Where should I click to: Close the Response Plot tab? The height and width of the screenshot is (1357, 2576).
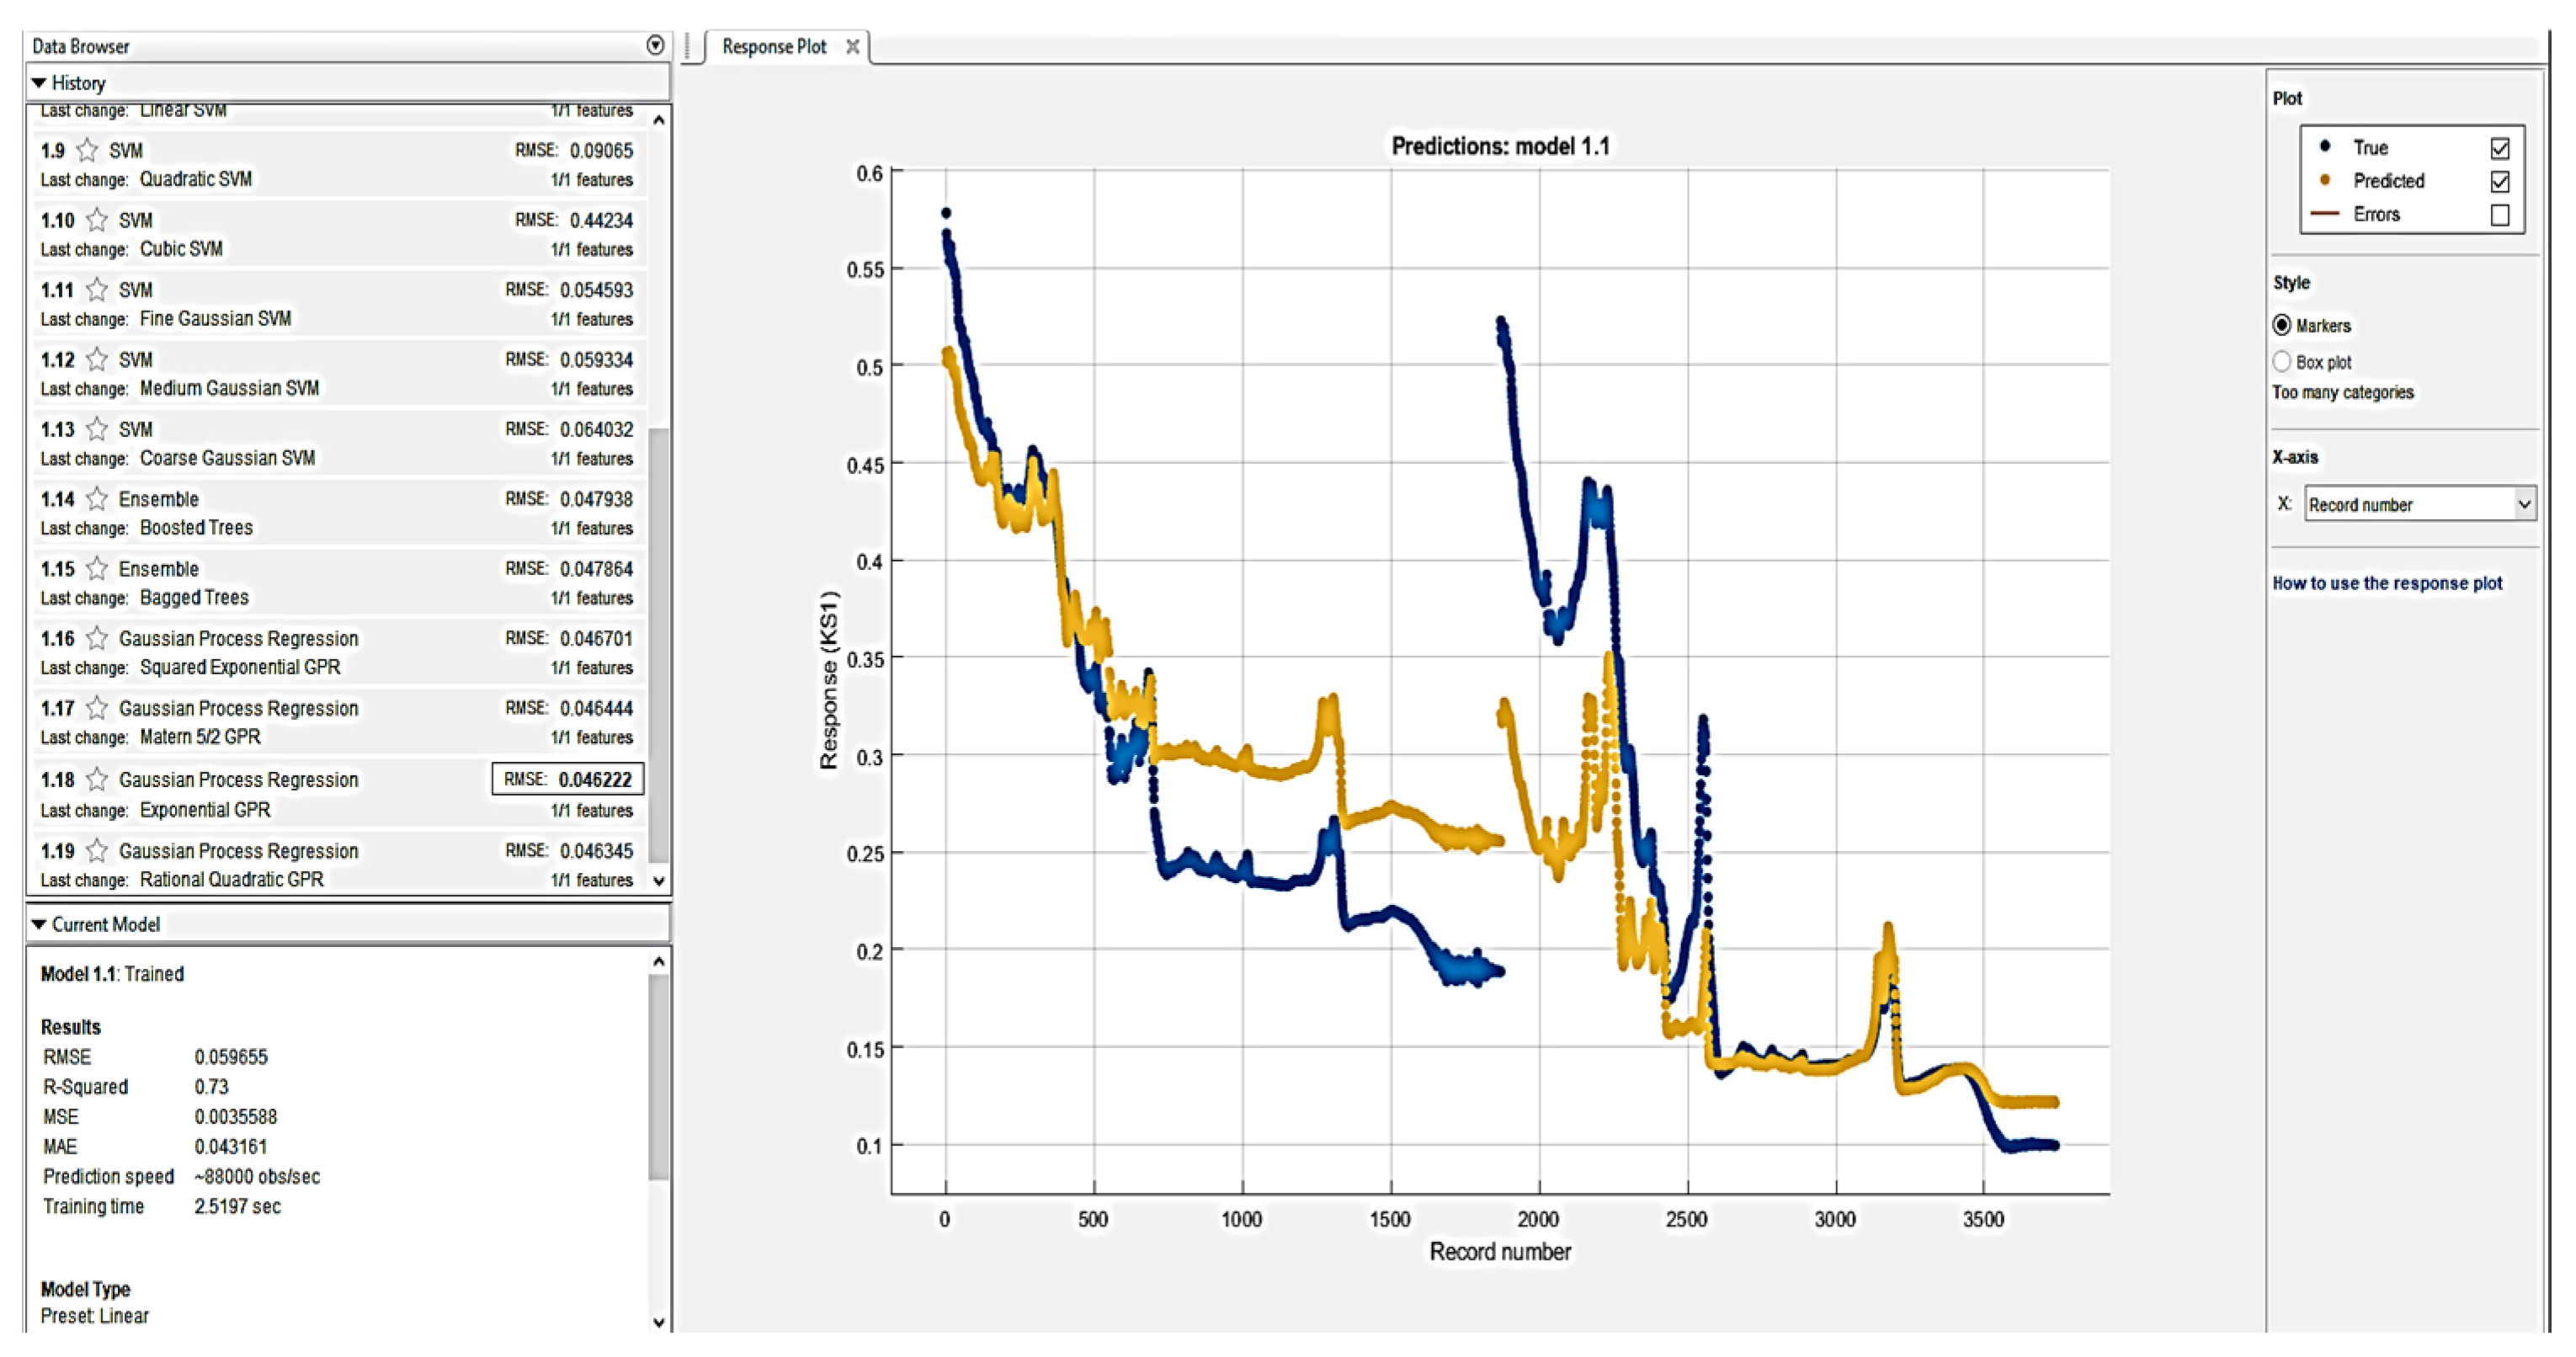[852, 47]
